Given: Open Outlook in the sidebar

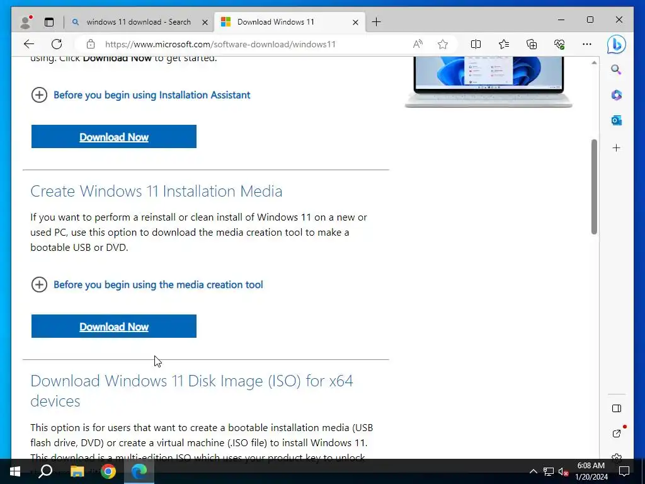Looking at the screenshot, I should (616, 120).
